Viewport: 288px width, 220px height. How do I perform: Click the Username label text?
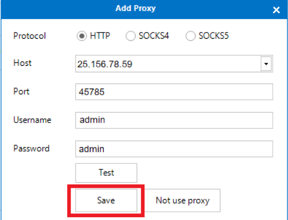[32, 120]
